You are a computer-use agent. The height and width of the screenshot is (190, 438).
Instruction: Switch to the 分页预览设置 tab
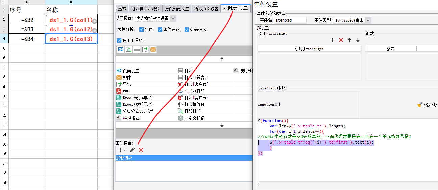tap(176, 9)
